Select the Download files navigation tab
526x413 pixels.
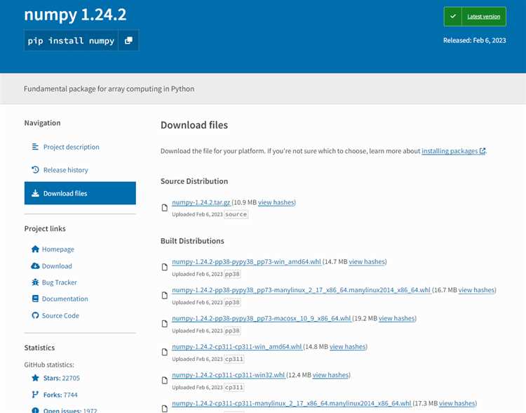click(x=80, y=193)
